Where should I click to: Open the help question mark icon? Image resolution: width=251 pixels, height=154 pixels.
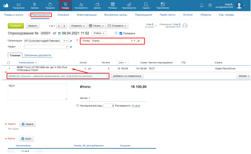click(210, 6)
